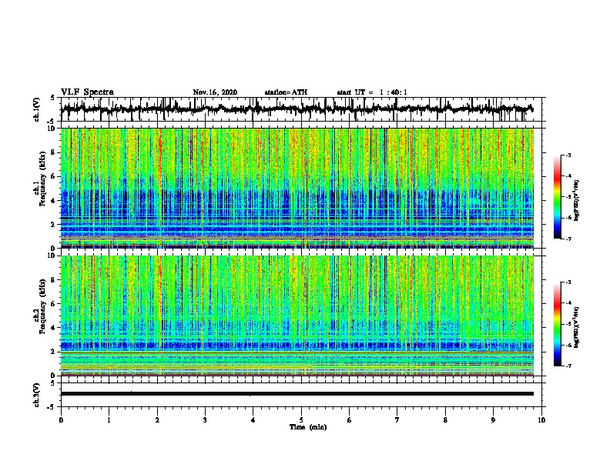Click the time axis tick label '5'
Viewport: 610px width, 471px height.
(301, 420)
